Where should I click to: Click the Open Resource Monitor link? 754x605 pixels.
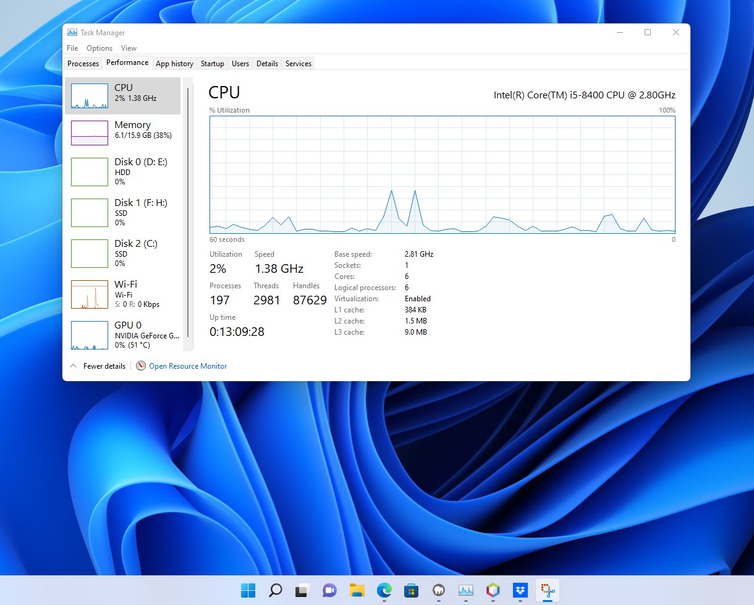[188, 366]
